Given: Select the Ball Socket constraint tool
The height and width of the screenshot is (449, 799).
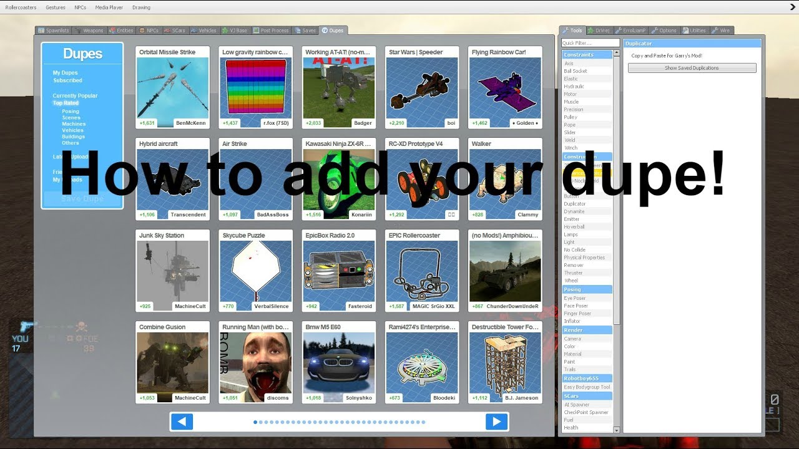Looking at the screenshot, I should (587, 71).
